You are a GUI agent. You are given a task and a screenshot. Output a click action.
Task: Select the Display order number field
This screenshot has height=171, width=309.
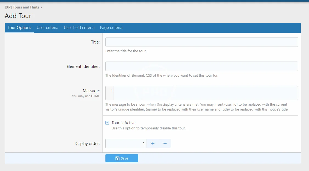(126, 144)
